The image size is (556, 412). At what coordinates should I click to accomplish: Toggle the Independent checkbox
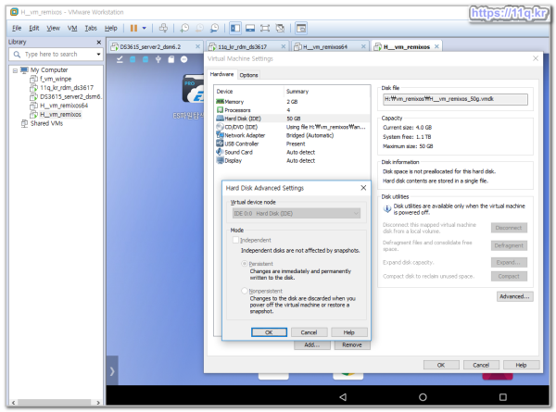click(235, 240)
